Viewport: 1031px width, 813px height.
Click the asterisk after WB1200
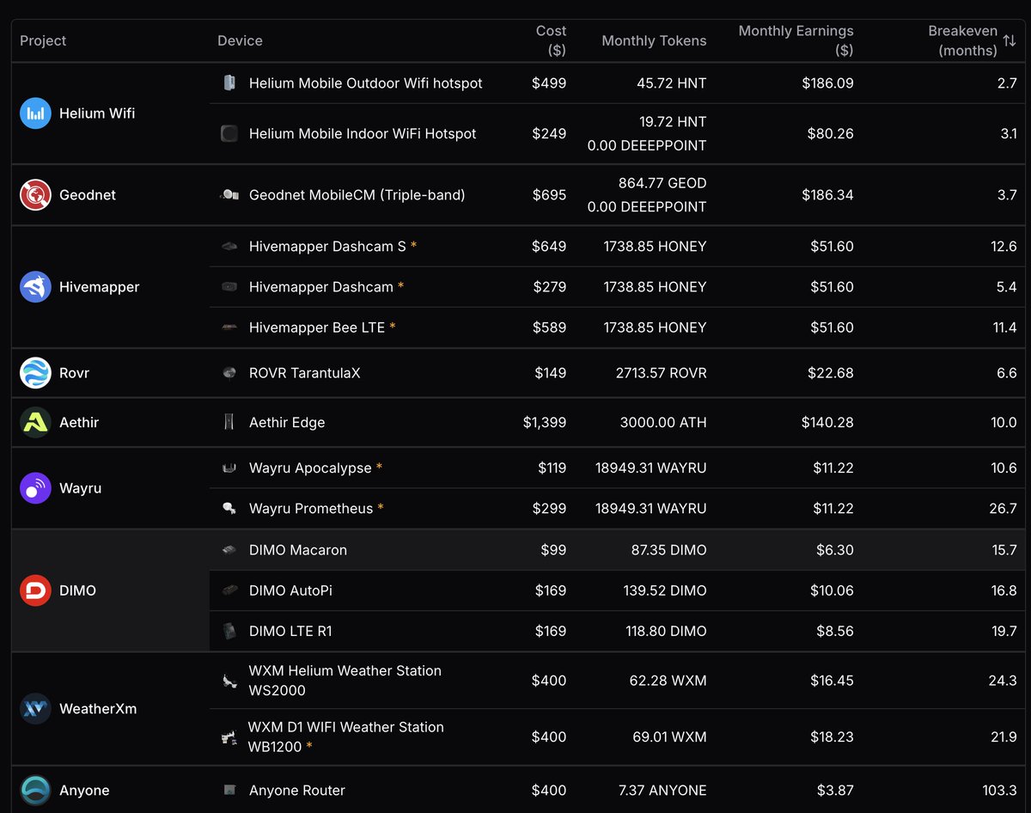pyautogui.click(x=309, y=746)
